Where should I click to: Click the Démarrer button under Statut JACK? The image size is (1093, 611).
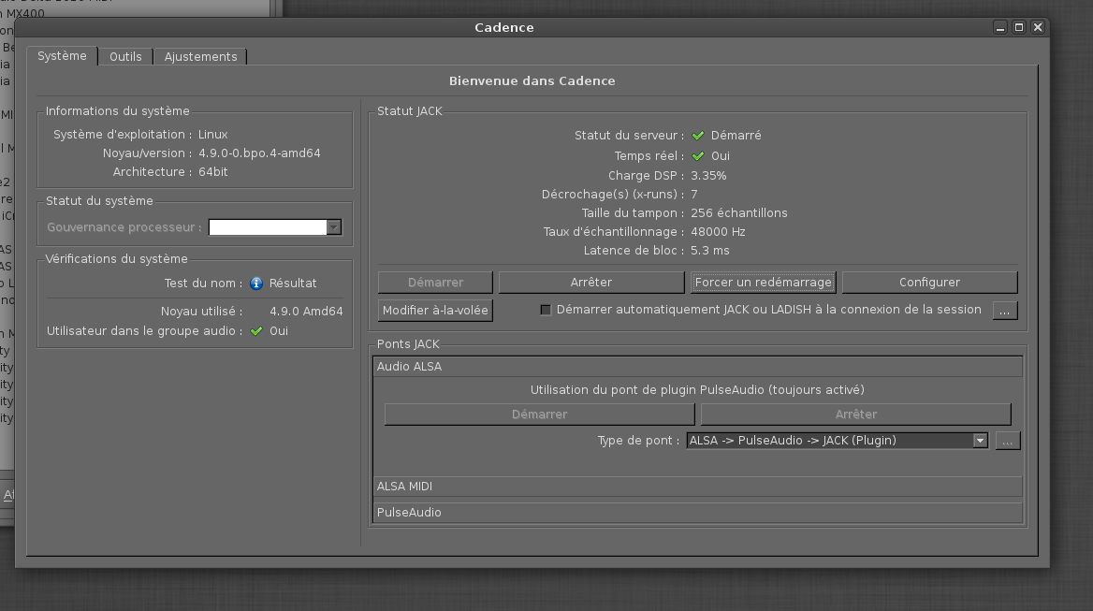pos(436,283)
